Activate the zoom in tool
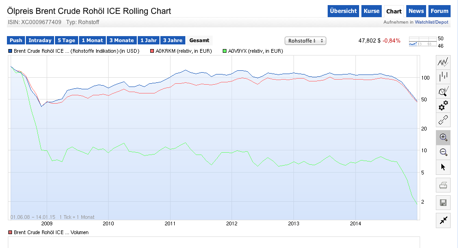 (443, 137)
